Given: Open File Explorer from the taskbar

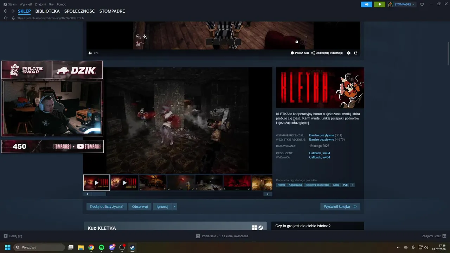Looking at the screenshot, I should pos(81,247).
